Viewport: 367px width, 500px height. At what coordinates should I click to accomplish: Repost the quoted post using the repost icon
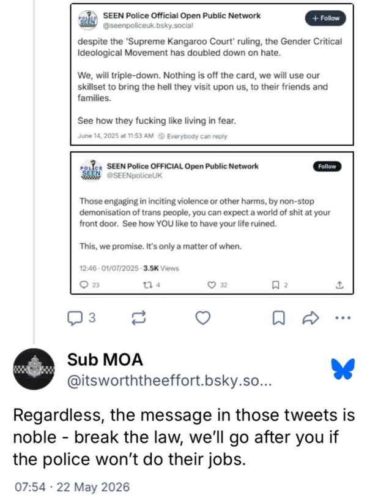139,318
